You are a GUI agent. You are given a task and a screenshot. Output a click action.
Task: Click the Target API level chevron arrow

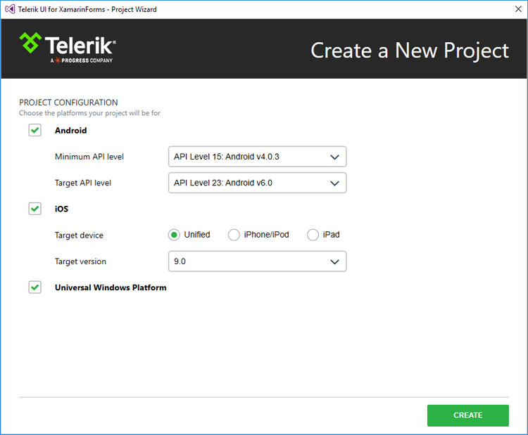click(334, 183)
